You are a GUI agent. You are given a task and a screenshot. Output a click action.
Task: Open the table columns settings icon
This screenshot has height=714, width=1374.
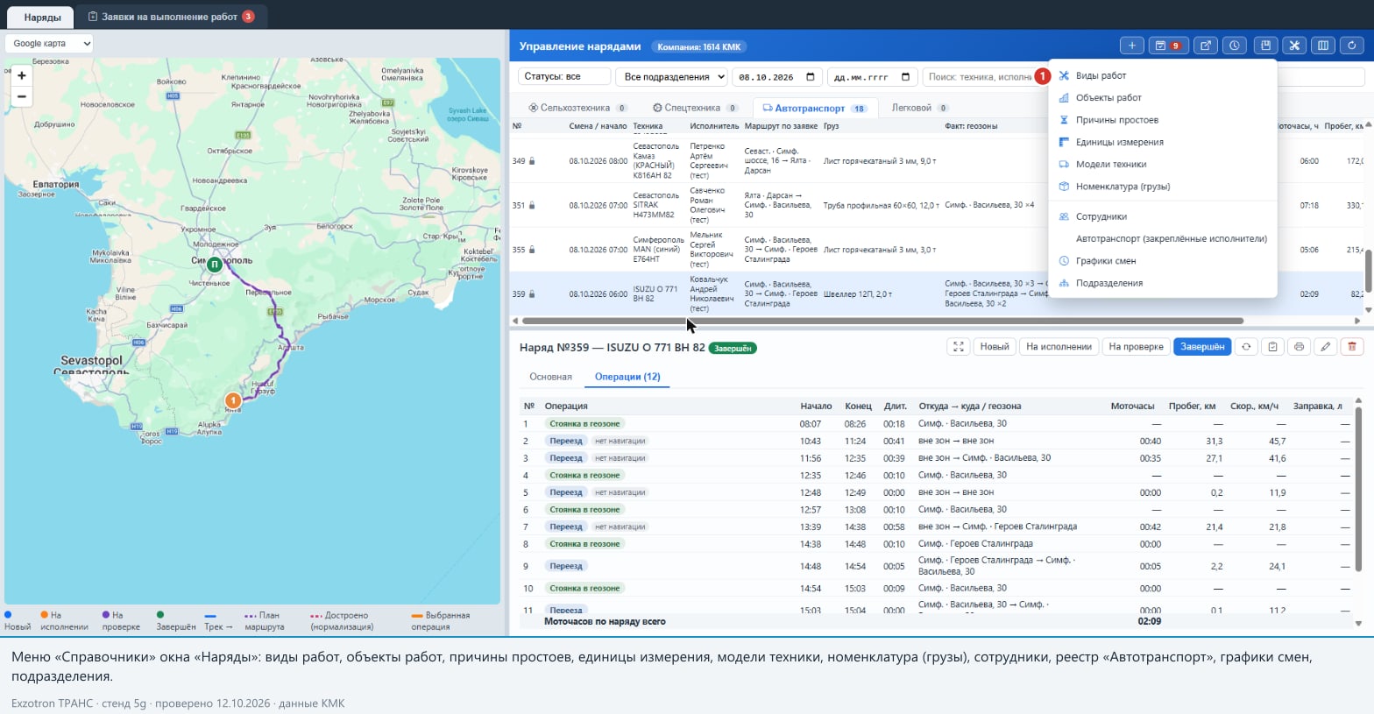(1323, 46)
